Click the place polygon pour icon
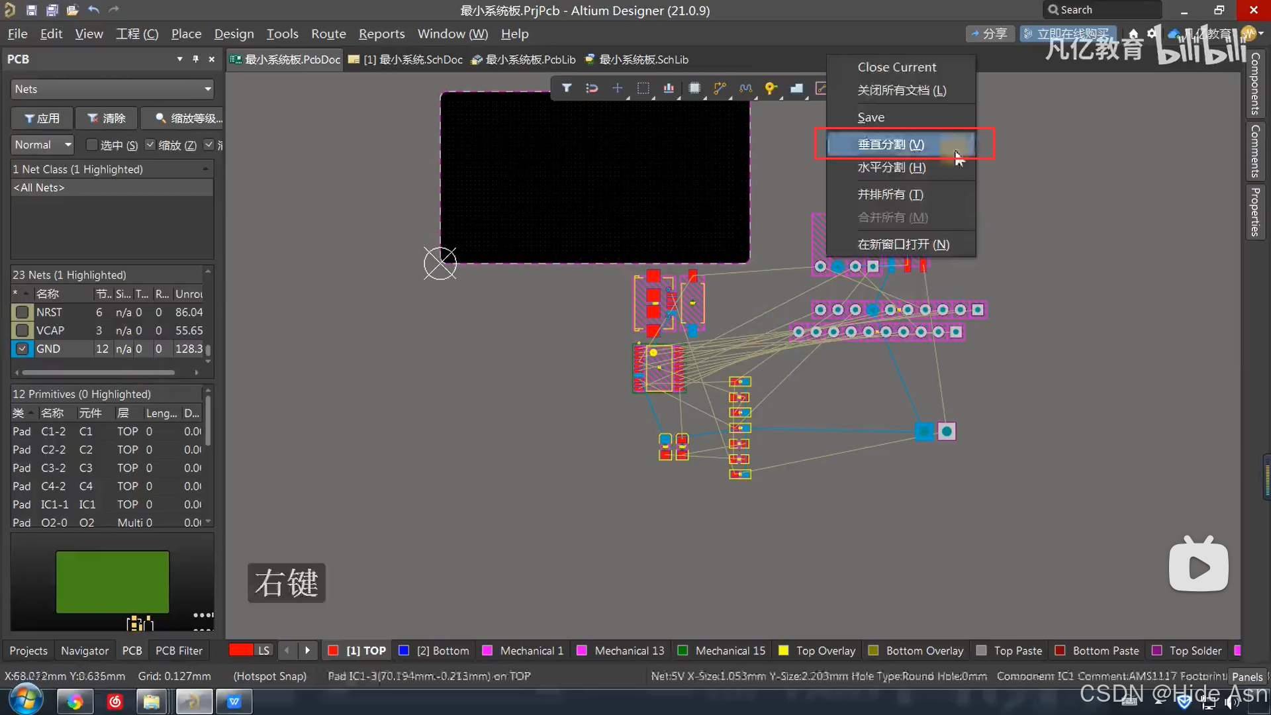Viewport: 1271px width, 715px height. [796, 88]
